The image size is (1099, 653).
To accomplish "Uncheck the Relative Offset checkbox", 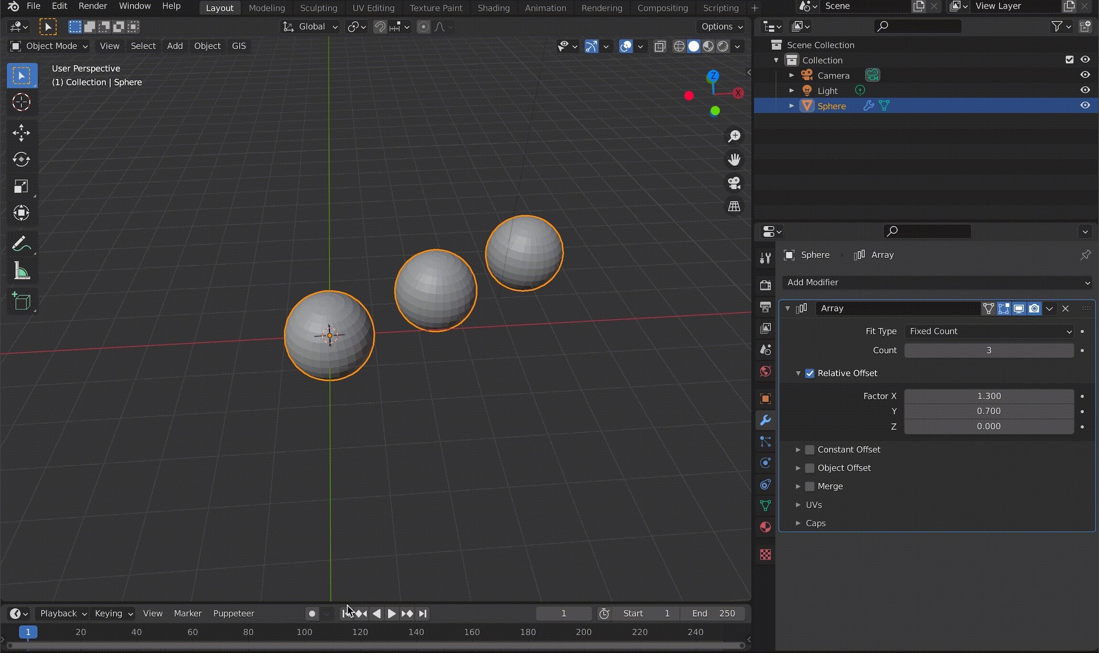I will 809,373.
